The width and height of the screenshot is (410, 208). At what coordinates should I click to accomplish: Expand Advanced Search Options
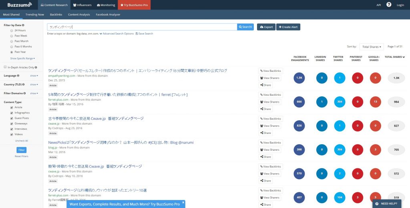coord(117,34)
